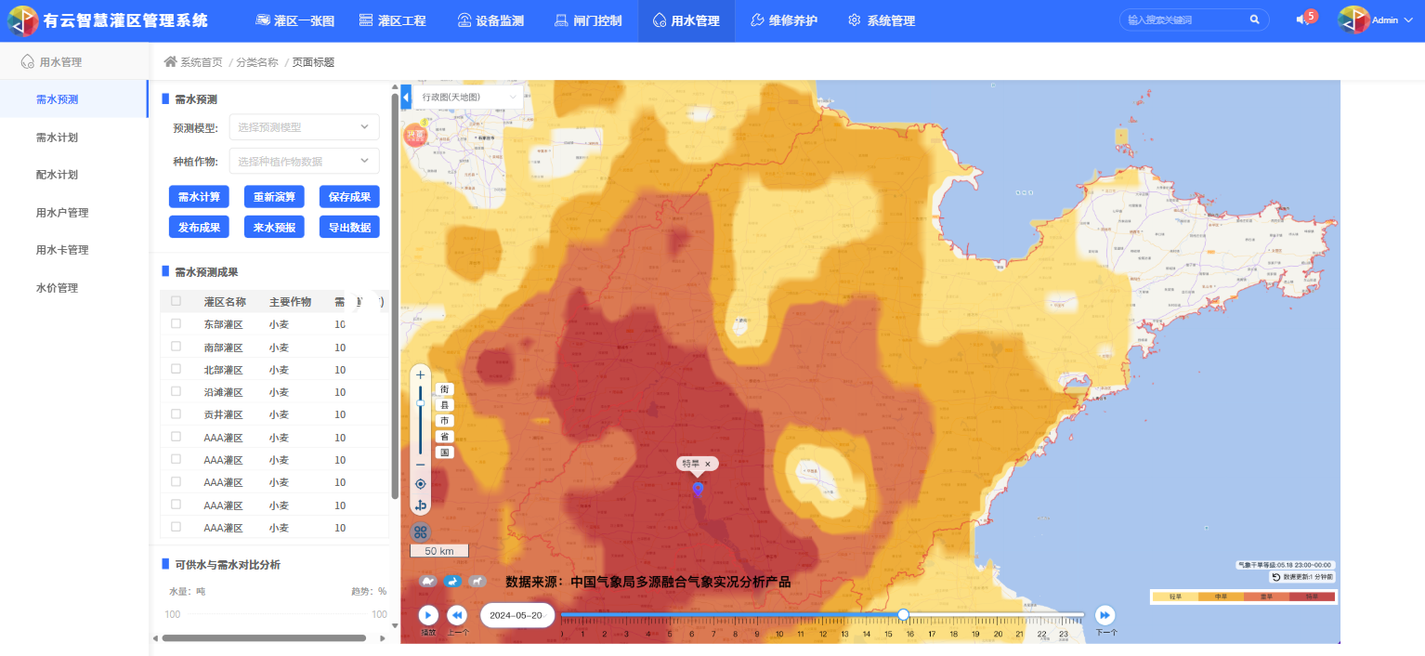Image resolution: width=1425 pixels, height=656 pixels.
Task: Collapse left panel with blue arrow handle
Action: 406,97
